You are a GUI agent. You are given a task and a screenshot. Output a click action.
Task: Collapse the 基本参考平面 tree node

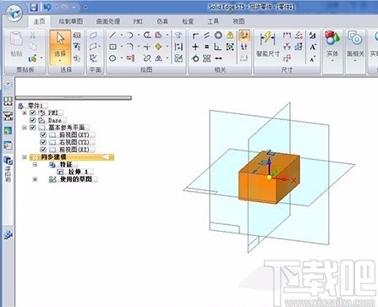coord(25,128)
